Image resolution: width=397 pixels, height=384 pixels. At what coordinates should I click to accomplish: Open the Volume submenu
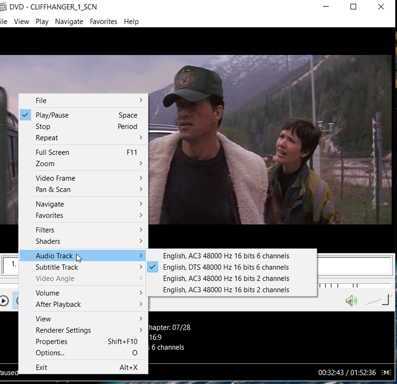[x=83, y=293]
